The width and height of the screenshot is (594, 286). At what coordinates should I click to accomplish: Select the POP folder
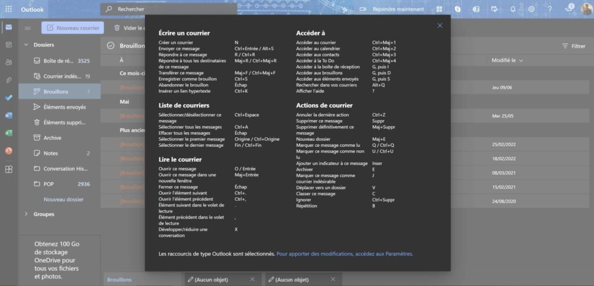(x=60, y=184)
